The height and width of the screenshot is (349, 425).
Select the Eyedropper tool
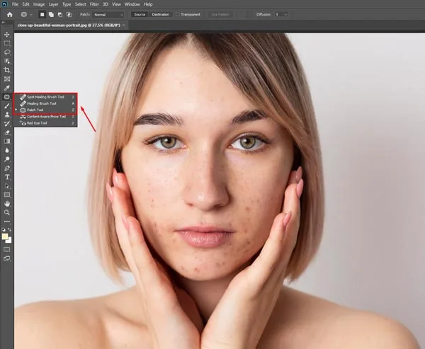coord(7,88)
